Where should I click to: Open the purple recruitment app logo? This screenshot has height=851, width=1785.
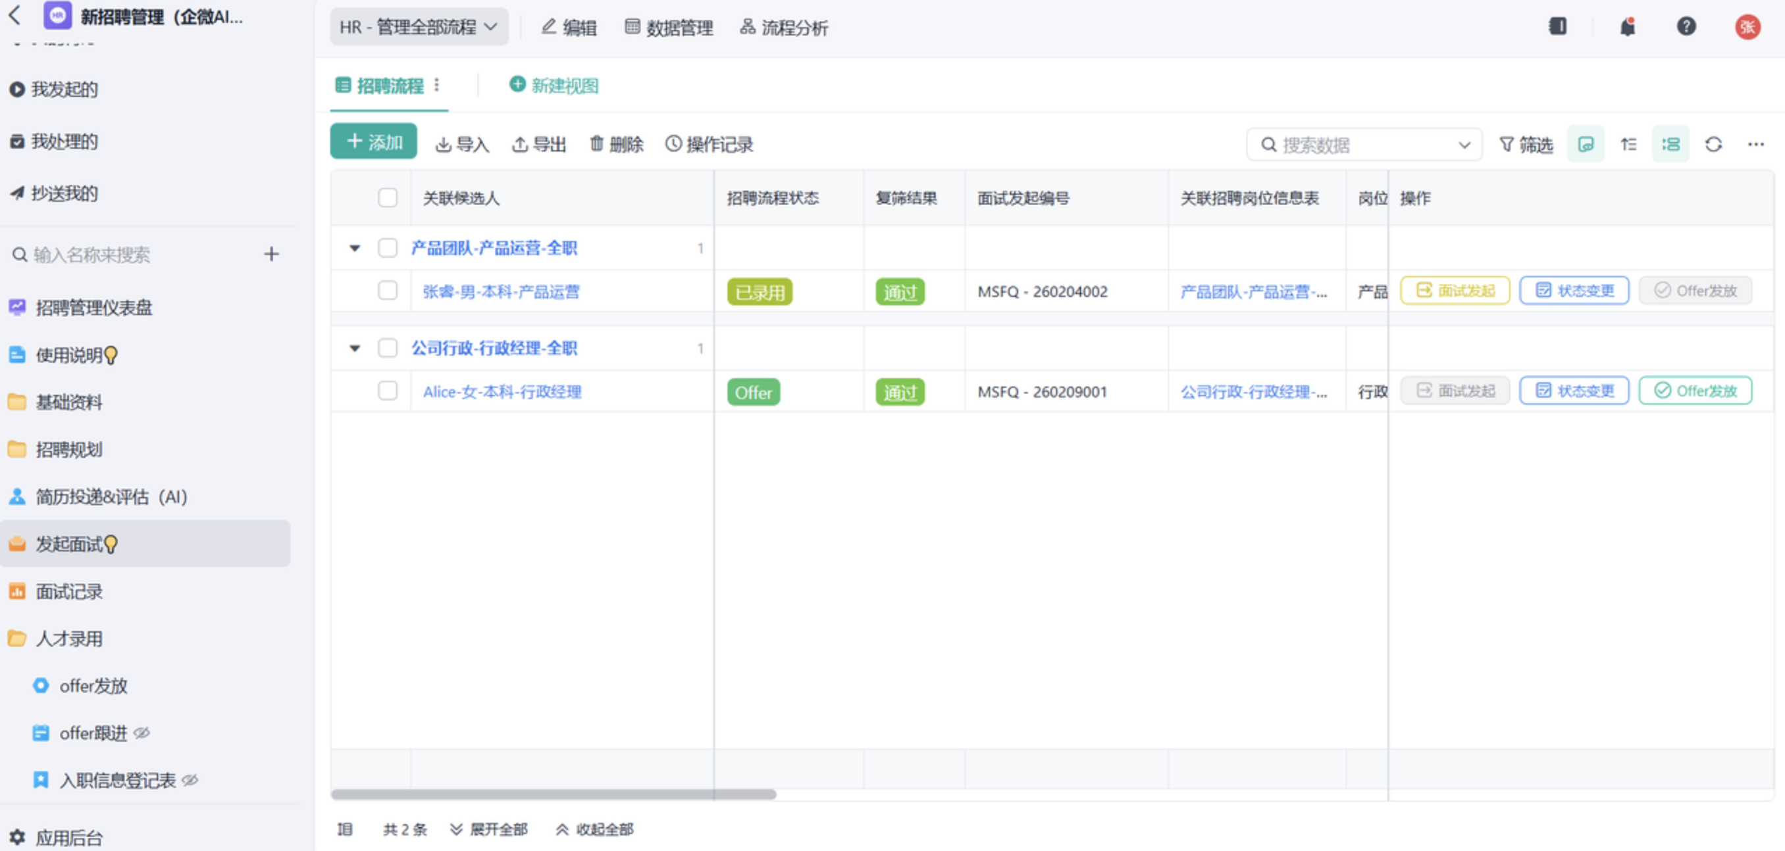[x=57, y=15]
